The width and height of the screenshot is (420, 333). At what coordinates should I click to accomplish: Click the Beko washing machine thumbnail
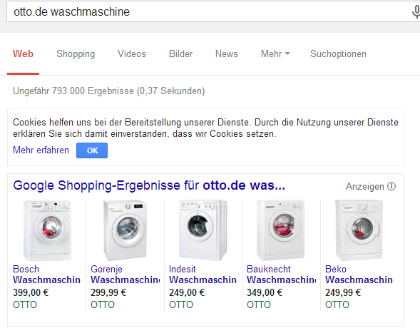(x=359, y=230)
